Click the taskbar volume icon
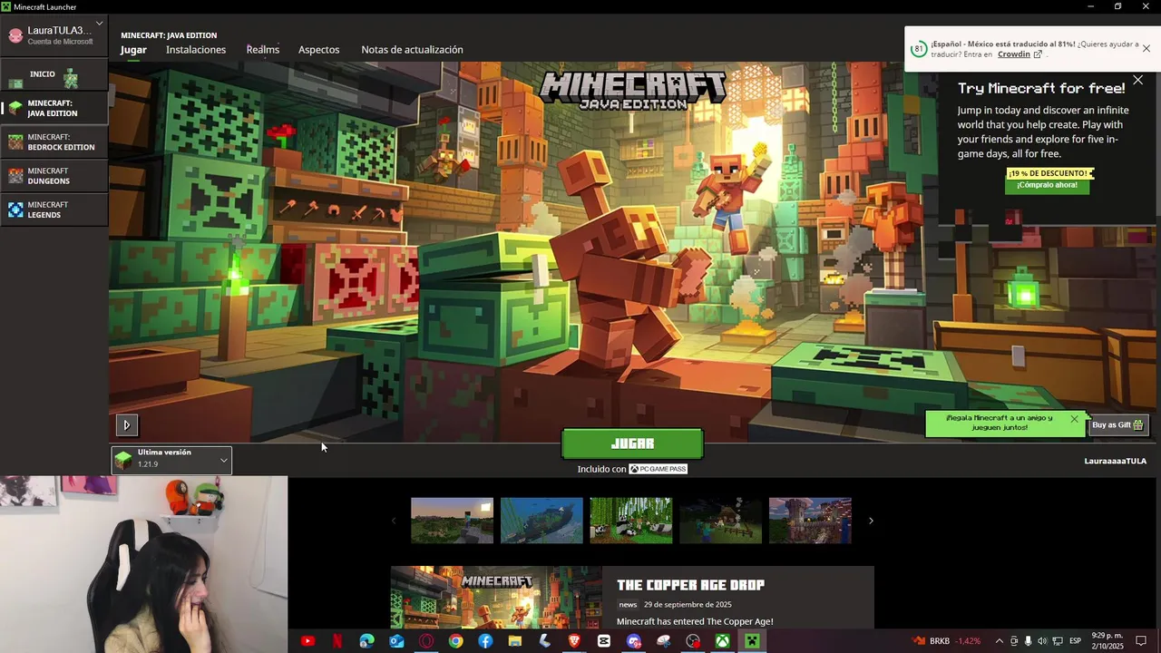Viewport: 1161px width, 653px height. [1042, 641]
